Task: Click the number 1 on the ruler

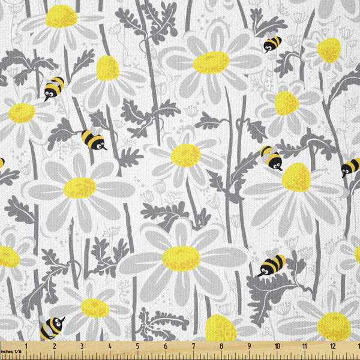Action: [x=26, y=346]
